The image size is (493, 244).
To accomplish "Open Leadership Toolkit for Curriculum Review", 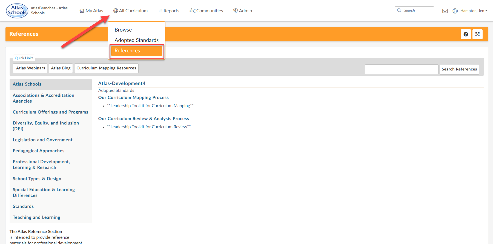I will tap(149, 127).
